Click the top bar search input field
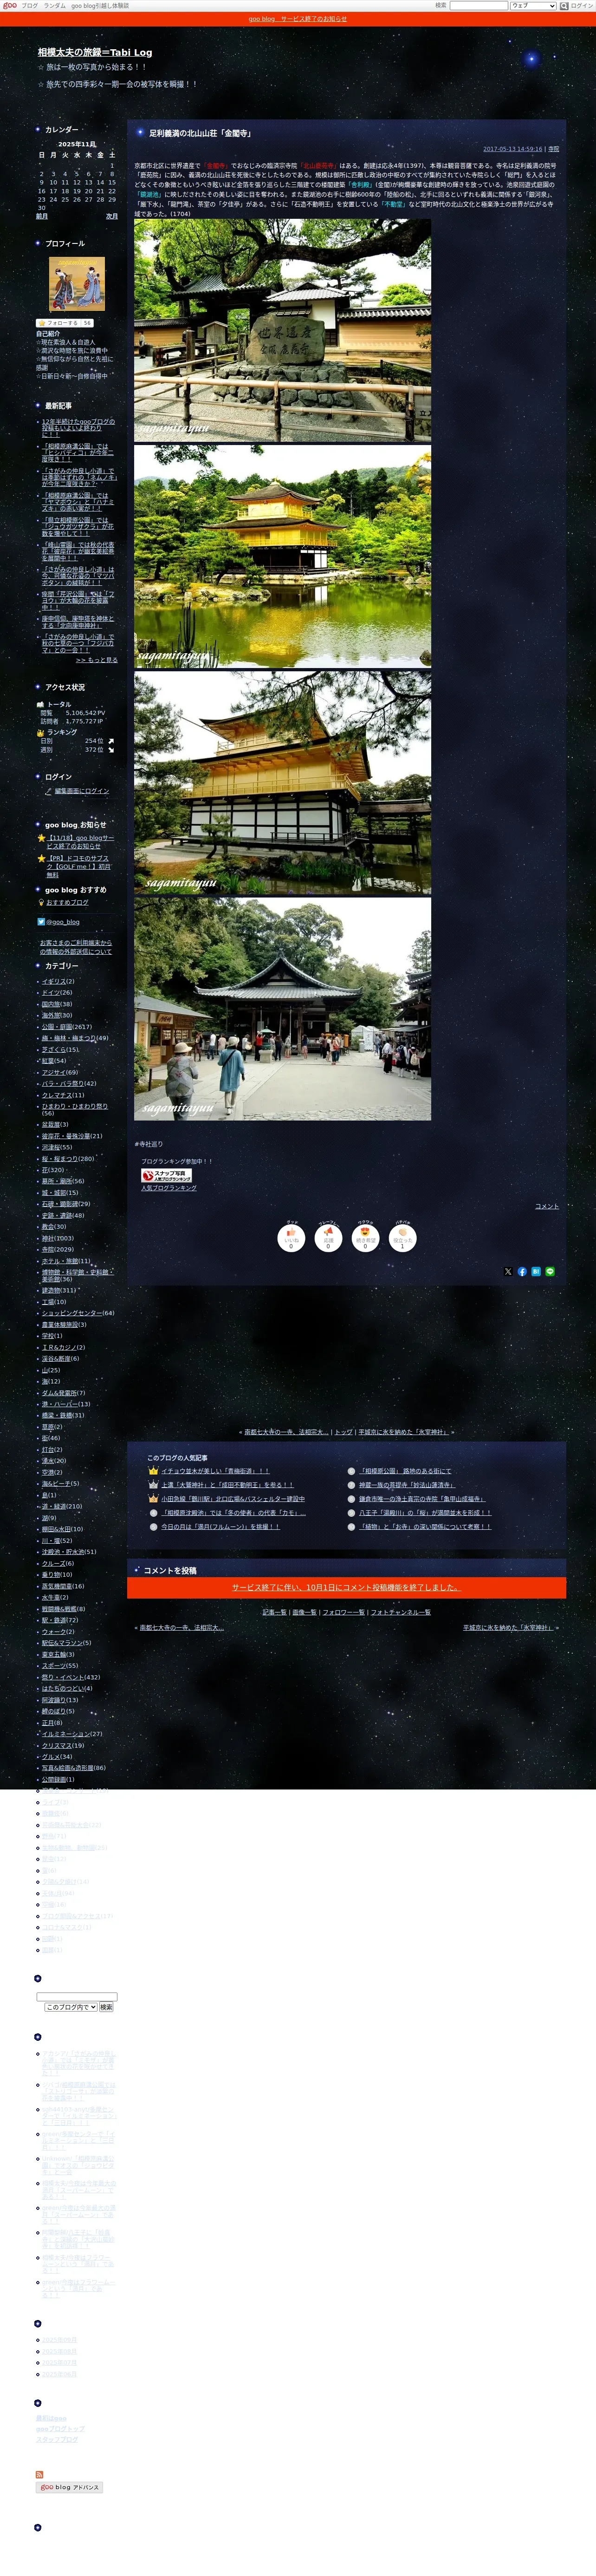This screenshot has width=596, height=2576. click(479, 6)
